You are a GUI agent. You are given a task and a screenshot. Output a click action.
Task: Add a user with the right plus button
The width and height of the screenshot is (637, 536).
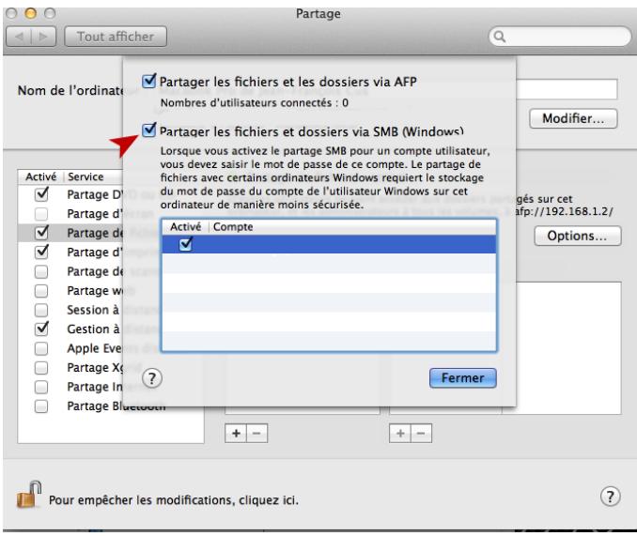coord(400,434)
